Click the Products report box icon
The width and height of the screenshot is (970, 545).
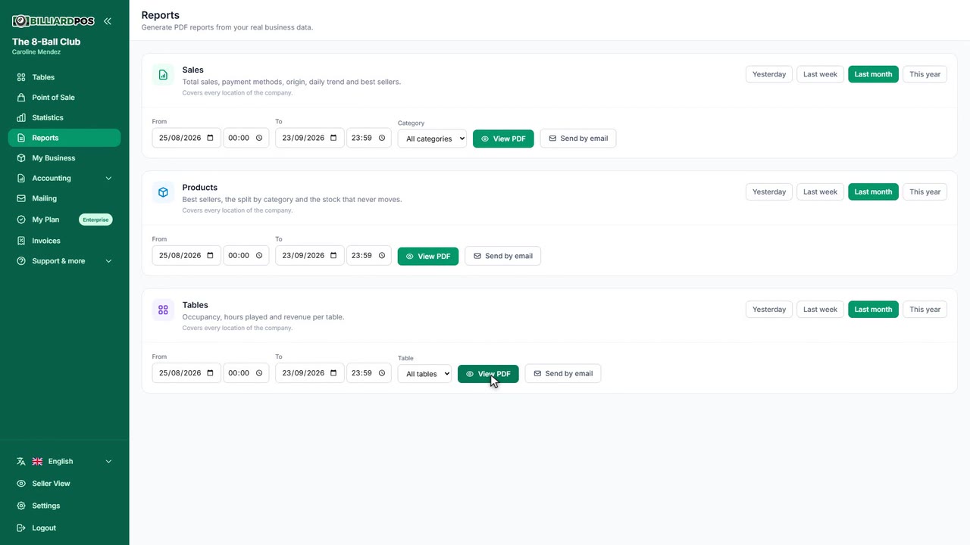(x=163, y=192)
